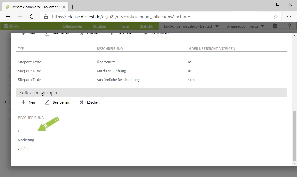Click the browser forward arrow
Viewport: 297px width, 177px height.
pyautogui.click(x=20, y=17)
